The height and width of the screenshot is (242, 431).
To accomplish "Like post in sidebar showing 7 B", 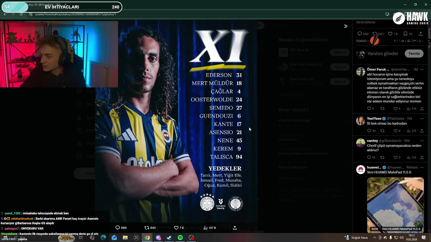I will [x=393, y=34].
